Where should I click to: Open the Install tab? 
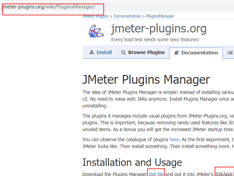100,52
